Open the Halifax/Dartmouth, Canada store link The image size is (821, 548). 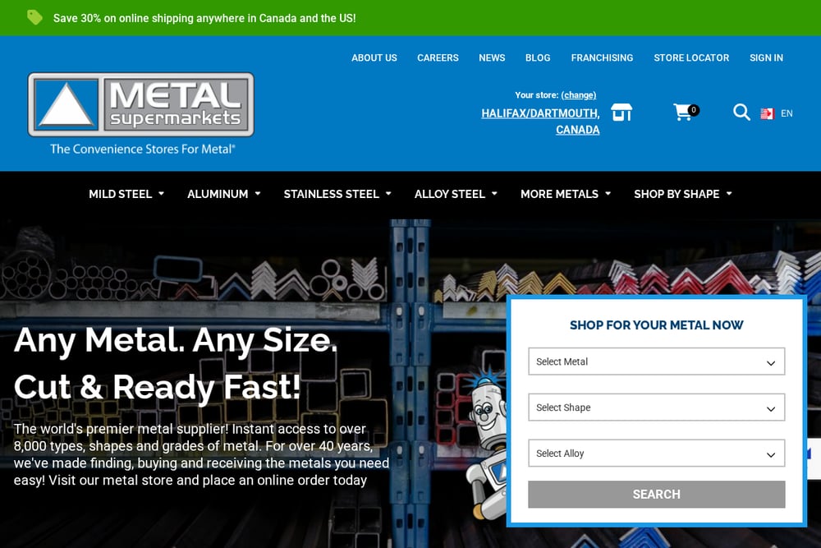click(x=540, y=121)
